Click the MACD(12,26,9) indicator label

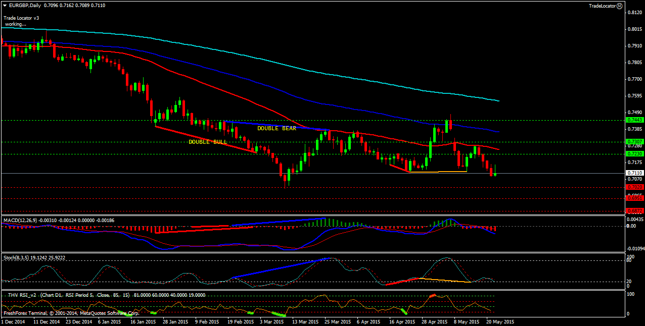pyautogui.click(x=21, y=221)
